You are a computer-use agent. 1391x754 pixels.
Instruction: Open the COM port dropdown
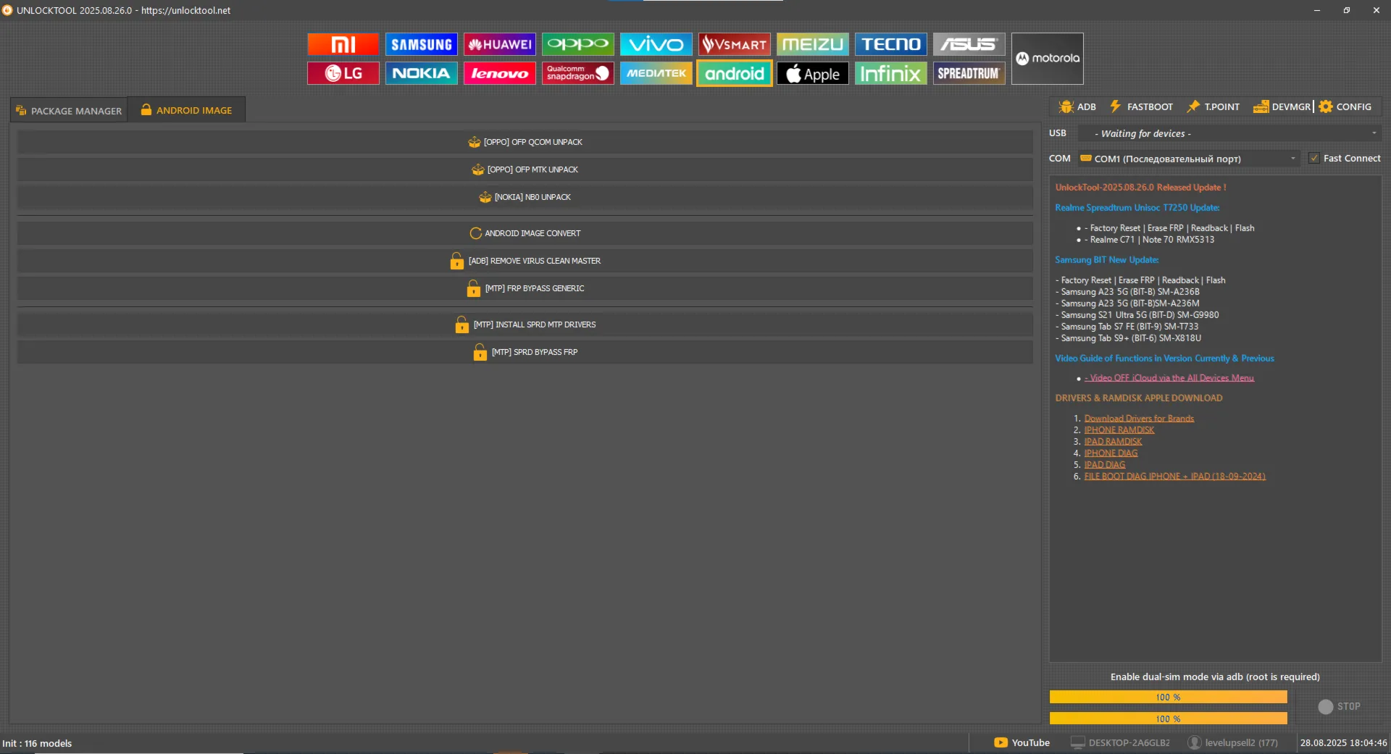tap(1188, 159)
